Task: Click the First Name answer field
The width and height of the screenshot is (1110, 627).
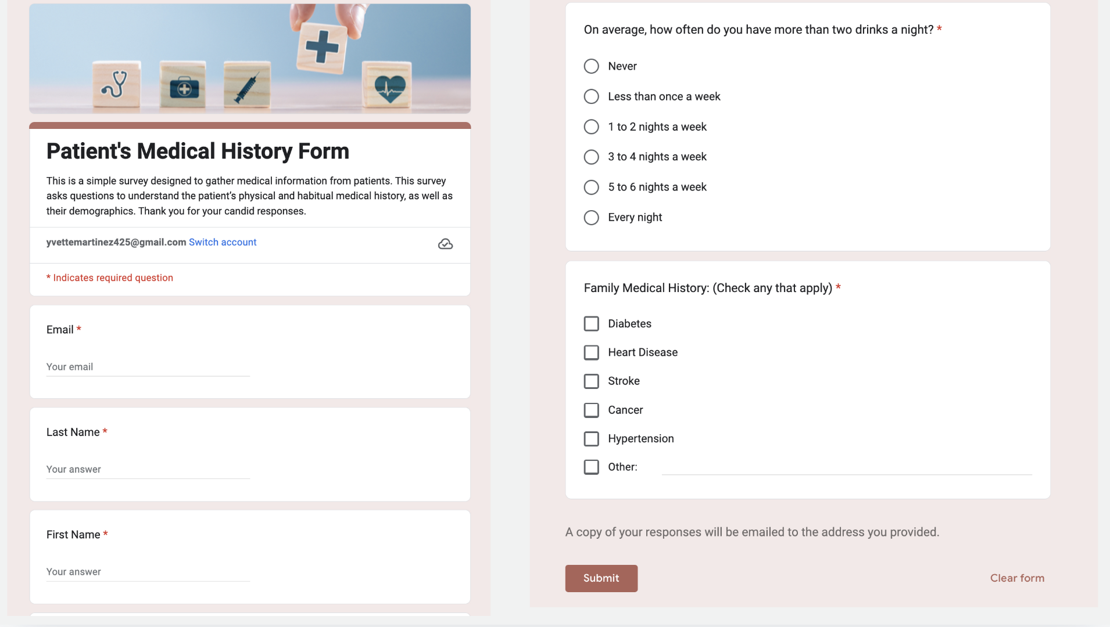Action: coord(148,572)
